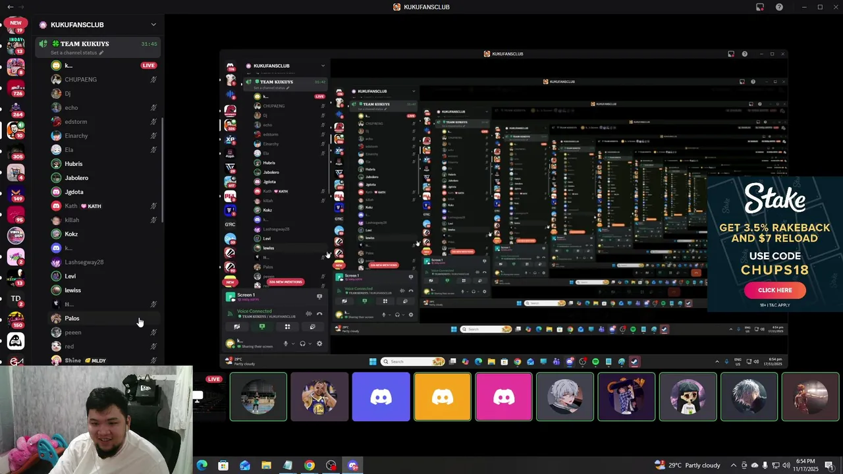Open the Help question mark icon
Screen dimensions: 843x474
tap(780, 7)
